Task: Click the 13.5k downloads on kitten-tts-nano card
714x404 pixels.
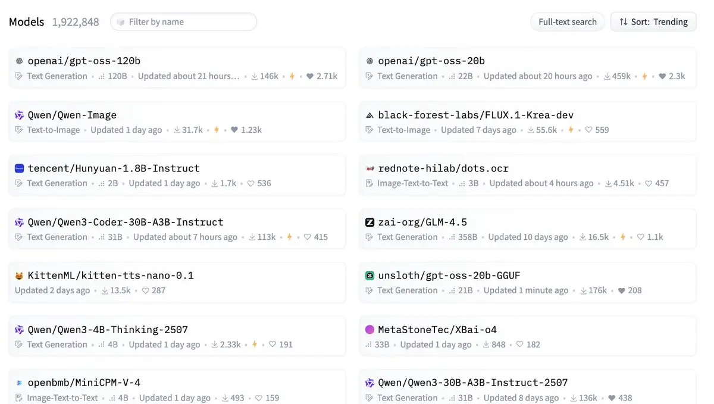Action: pyautogui.click(x=121, y=290)
